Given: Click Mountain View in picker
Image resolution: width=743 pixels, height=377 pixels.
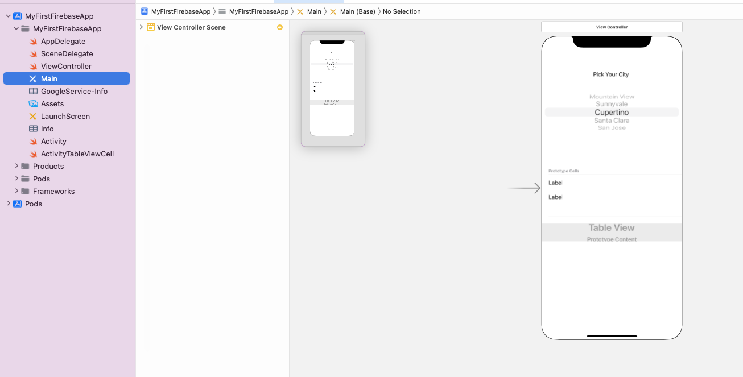Looking at the screenshot, I should point(612,97).
